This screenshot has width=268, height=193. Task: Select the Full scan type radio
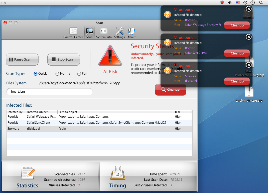pos(79,74)
